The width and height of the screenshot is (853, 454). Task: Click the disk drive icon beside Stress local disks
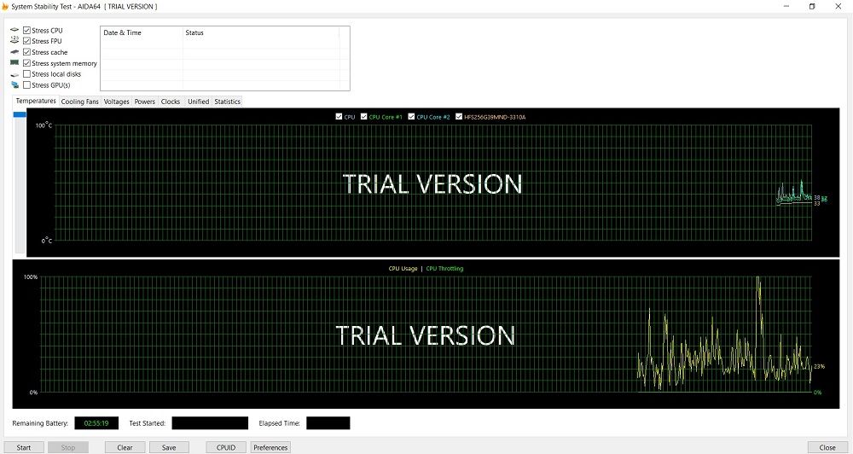coord(15,74)
